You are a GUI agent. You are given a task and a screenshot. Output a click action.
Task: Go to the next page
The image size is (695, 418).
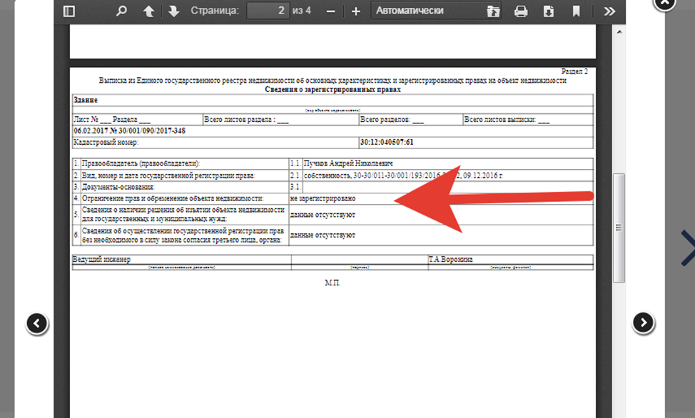tap(173, 11)
